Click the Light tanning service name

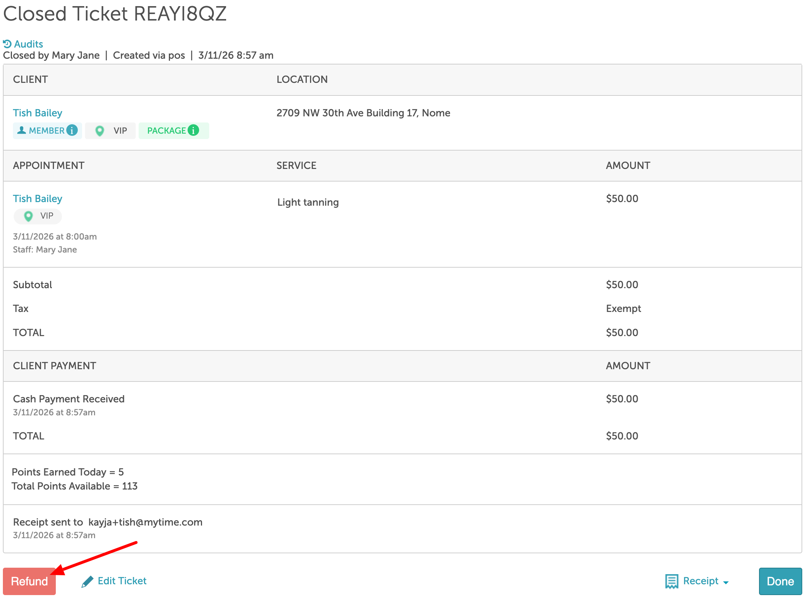[308, 202]
